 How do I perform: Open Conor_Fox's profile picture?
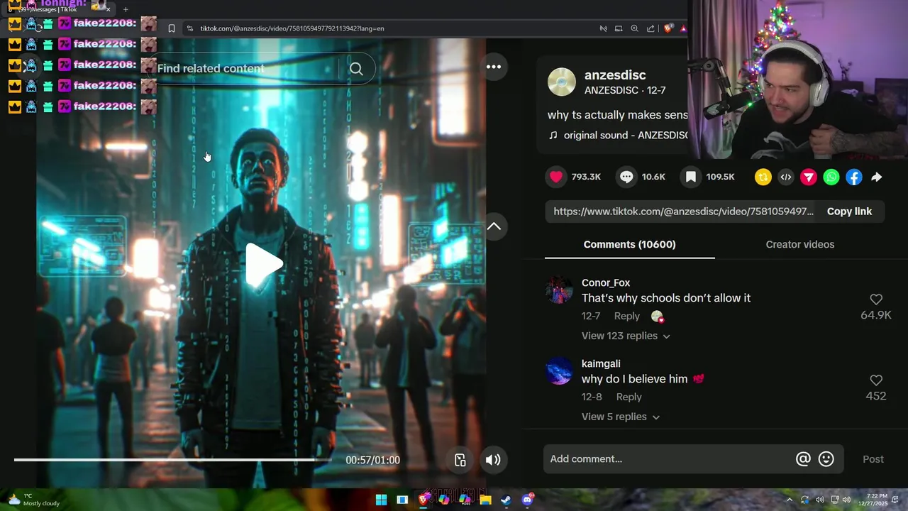click(x=559, y=290)
